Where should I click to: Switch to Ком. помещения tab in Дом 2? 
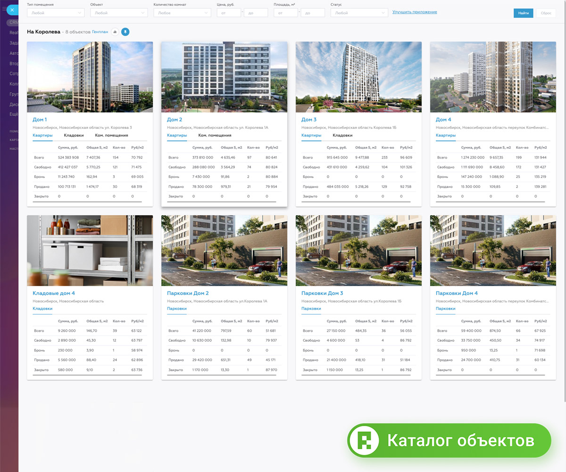pyautogui.click(x=215, y=135)
